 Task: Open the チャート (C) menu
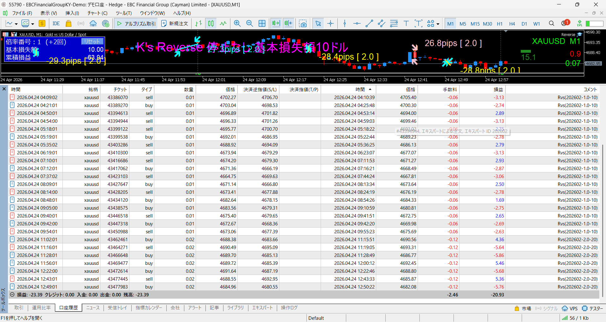(97, 13)
